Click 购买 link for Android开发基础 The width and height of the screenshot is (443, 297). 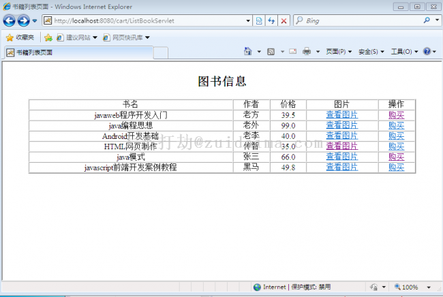coord(396,136)
